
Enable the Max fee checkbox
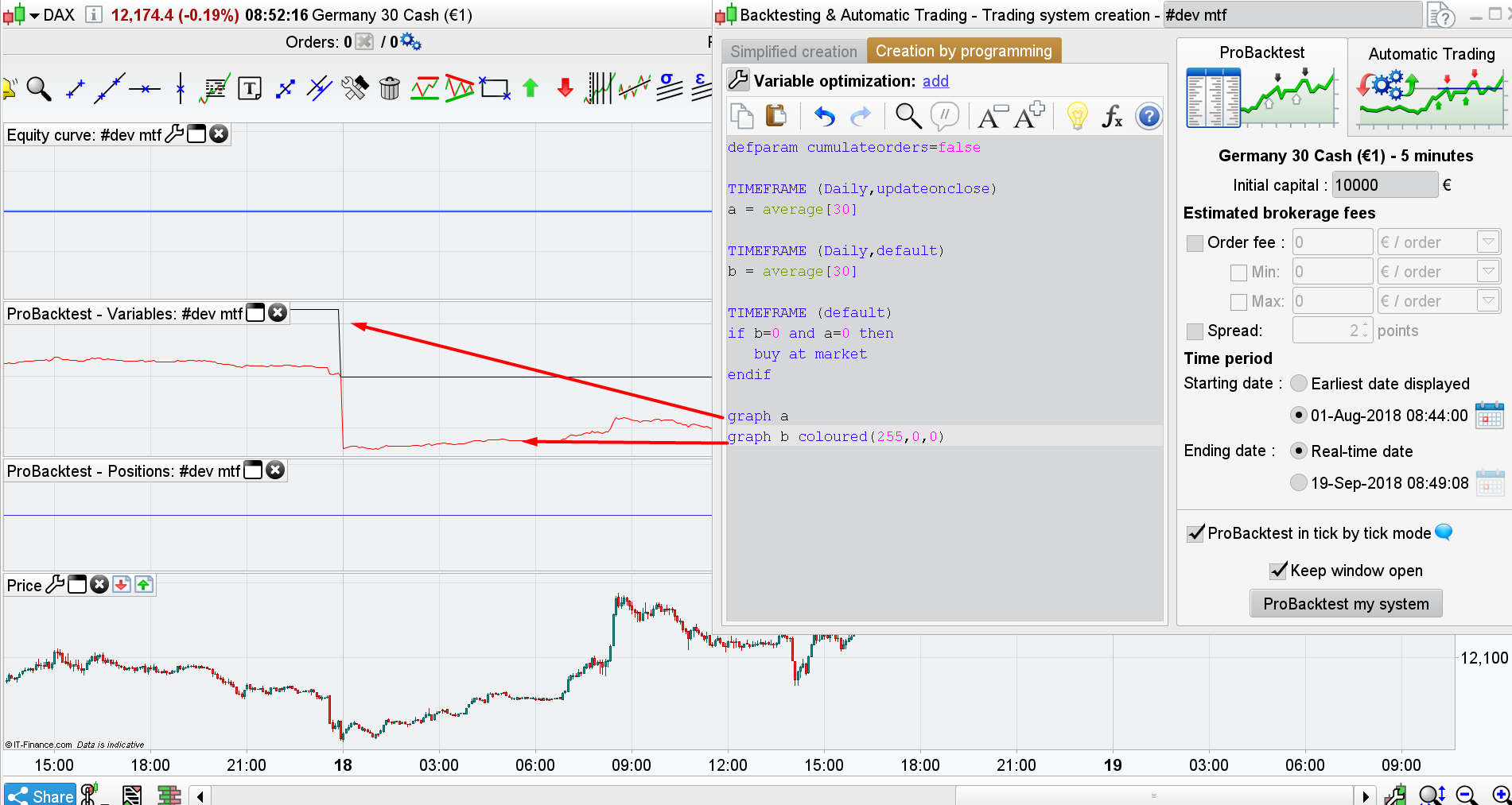[x=1238, y=302]
